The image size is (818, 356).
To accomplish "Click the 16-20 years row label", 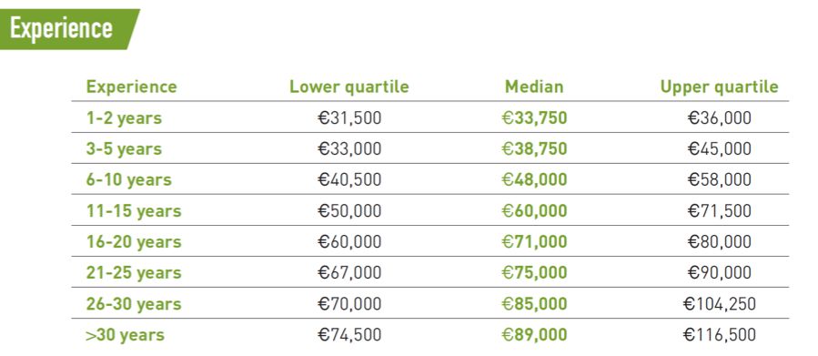I will 134,241.
